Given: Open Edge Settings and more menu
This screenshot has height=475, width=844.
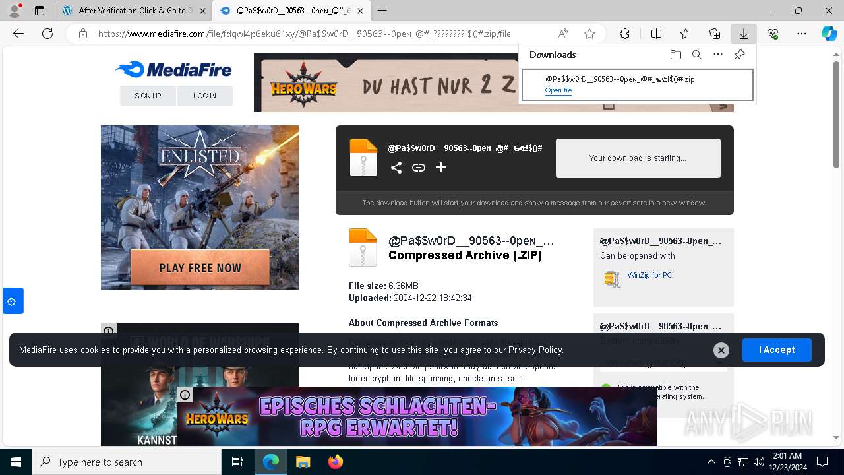Looking at the screenshot, I should (x=802, y=34).
